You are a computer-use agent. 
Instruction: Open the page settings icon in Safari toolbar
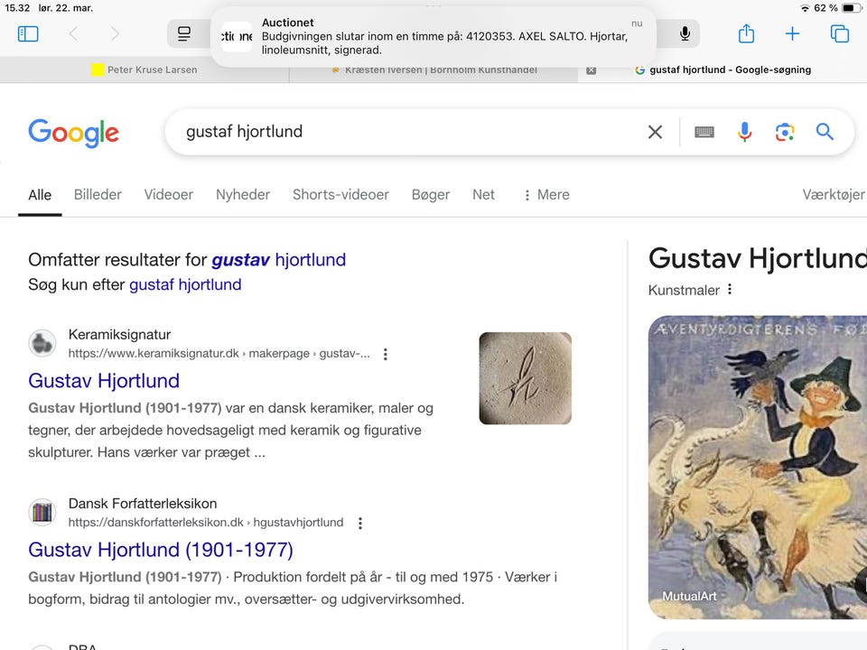point(184,33)
